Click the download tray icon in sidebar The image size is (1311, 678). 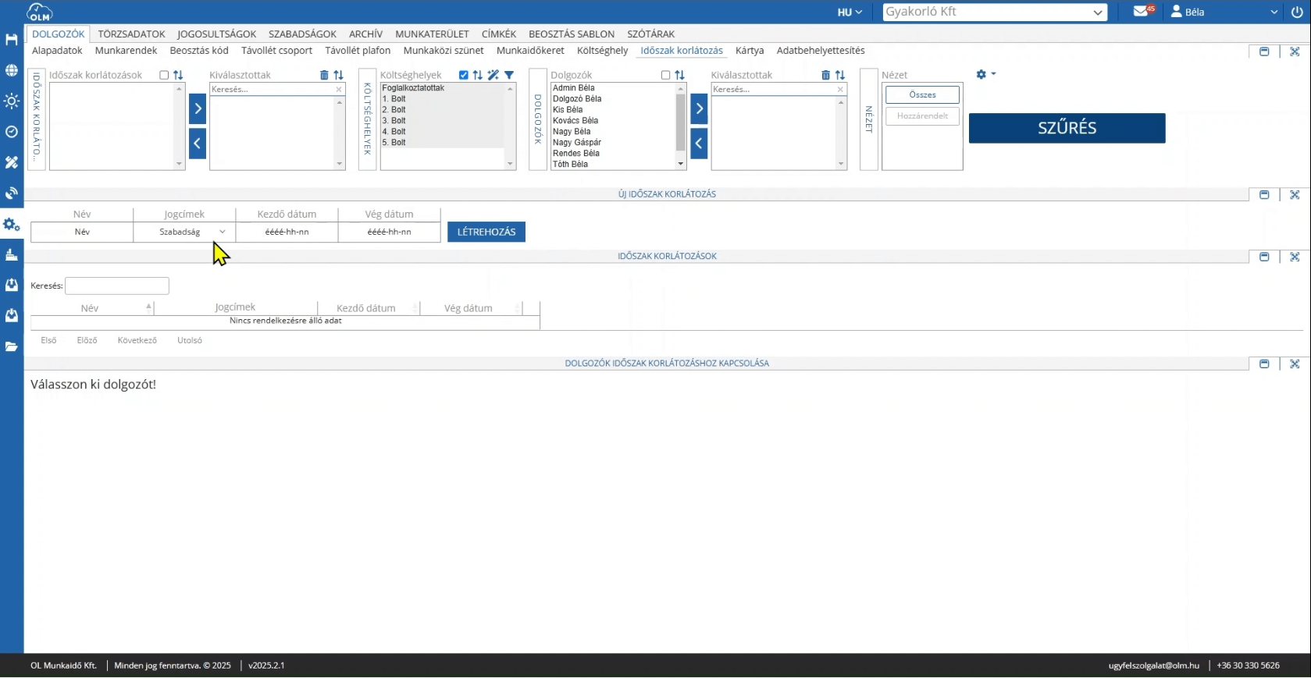point(12,316)
